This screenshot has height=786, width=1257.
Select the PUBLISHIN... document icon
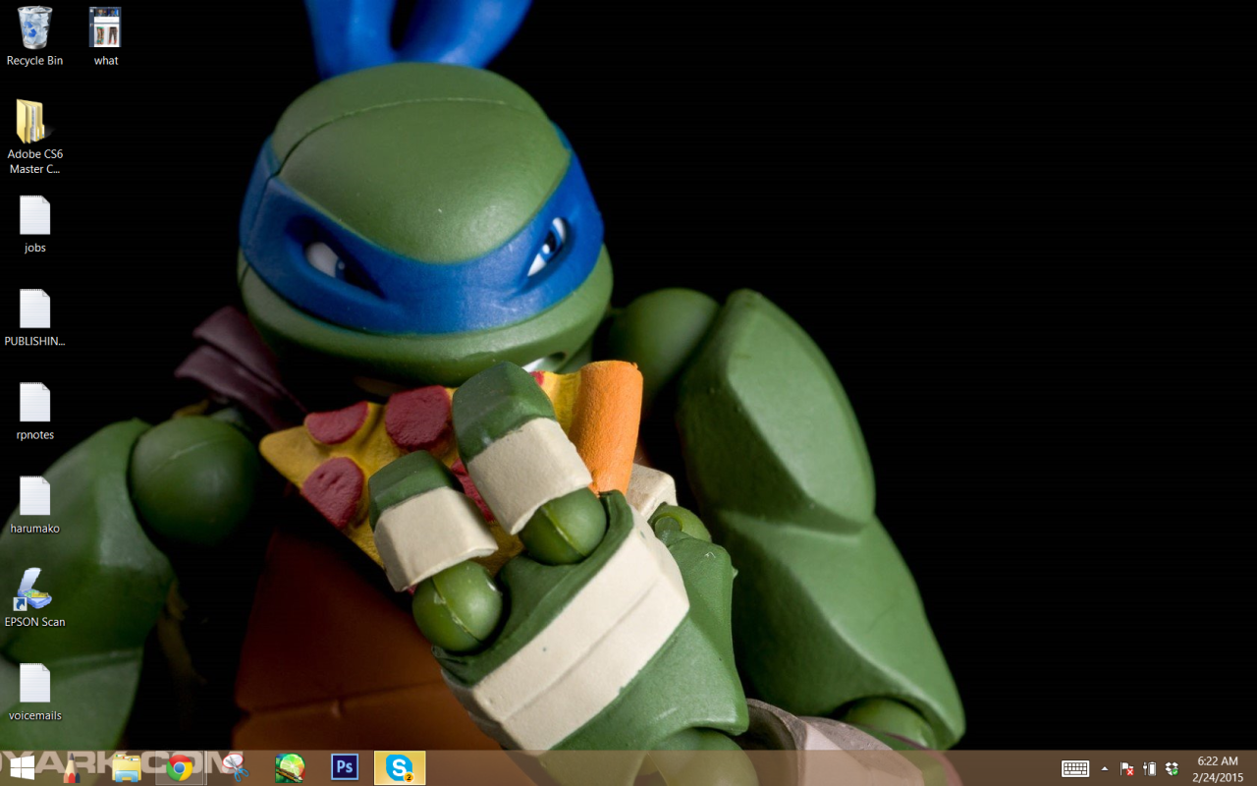coord(34,317)
